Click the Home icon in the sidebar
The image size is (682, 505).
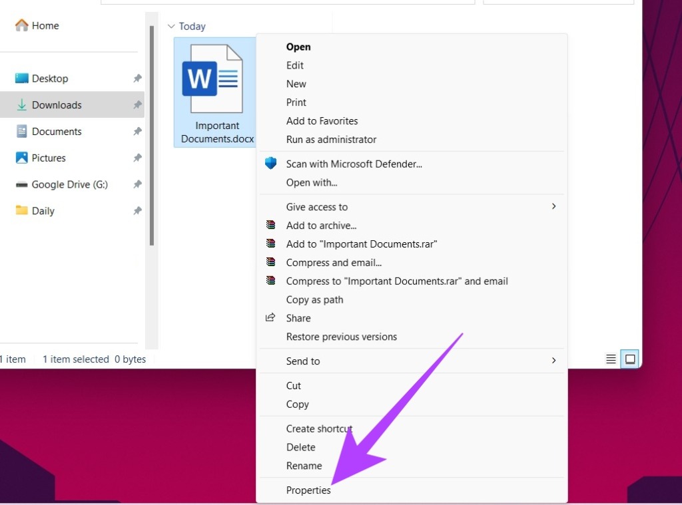point(21,25)
